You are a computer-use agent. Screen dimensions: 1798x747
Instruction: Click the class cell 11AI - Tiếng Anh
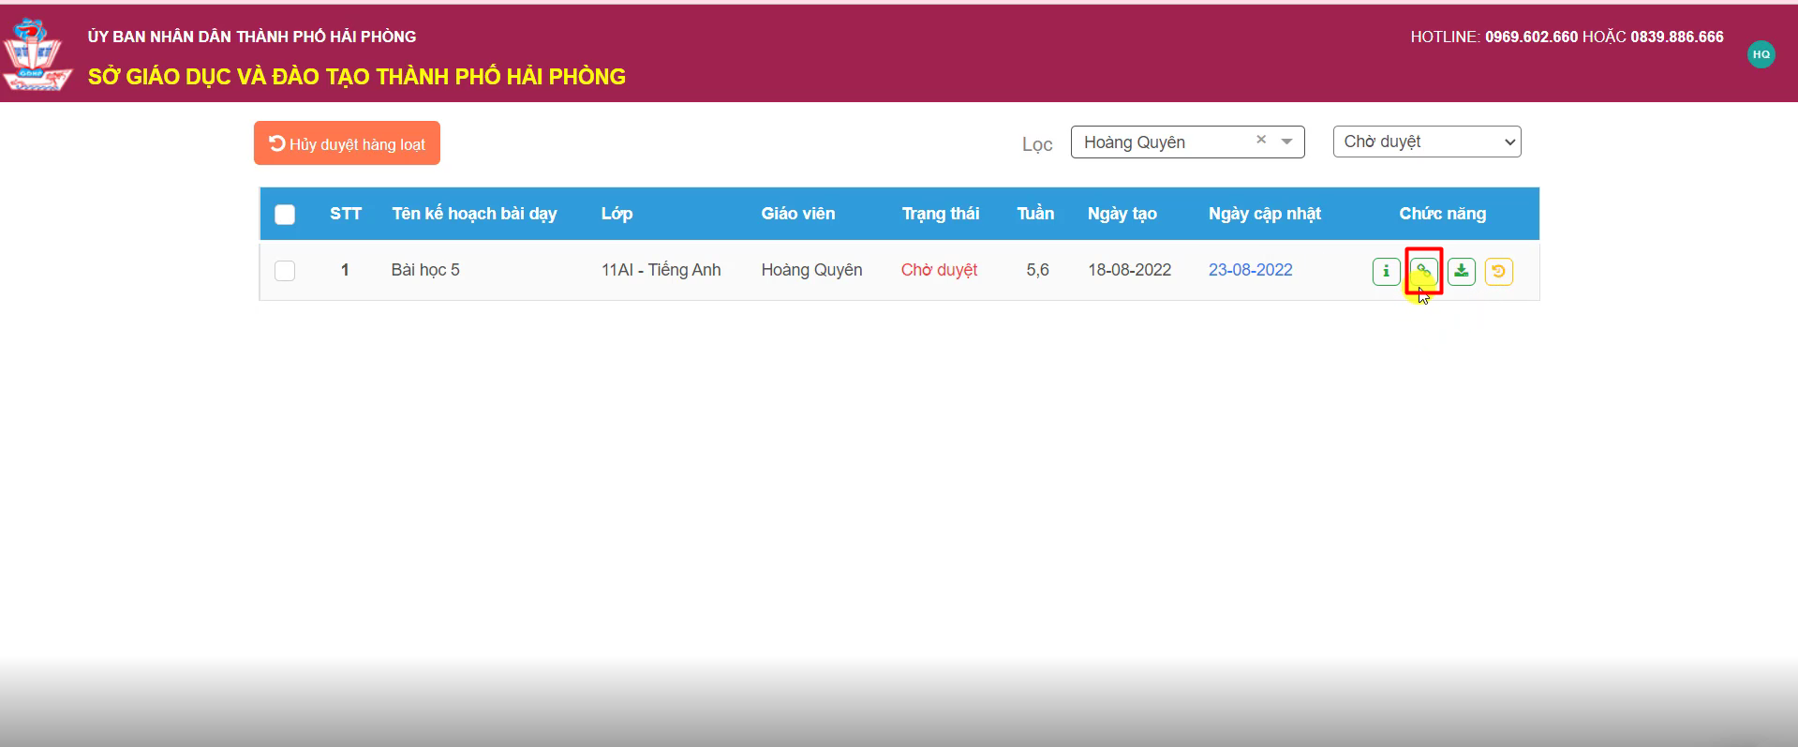pyautogui.click(x=661, y=270)
